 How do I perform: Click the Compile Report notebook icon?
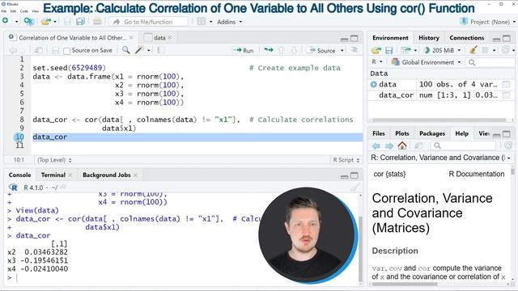coord(161,50)
